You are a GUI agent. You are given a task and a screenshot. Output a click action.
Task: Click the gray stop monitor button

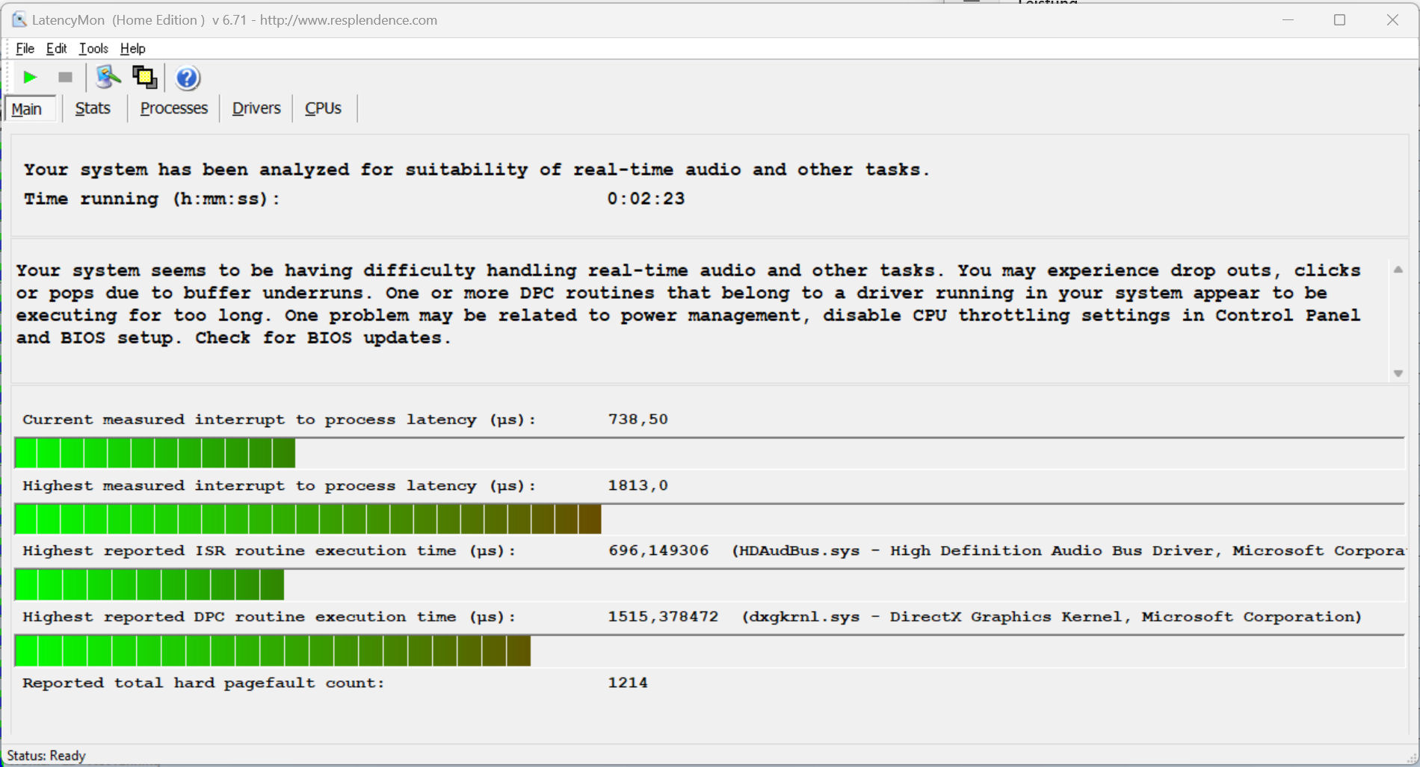[x=65, y=77]
